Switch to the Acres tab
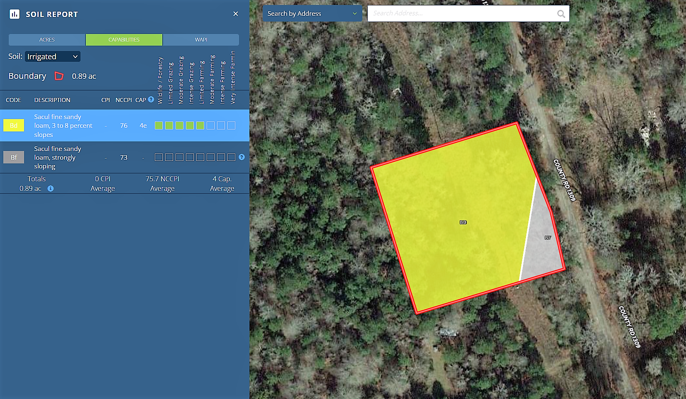Screen dimensions: 686x399 47,40
